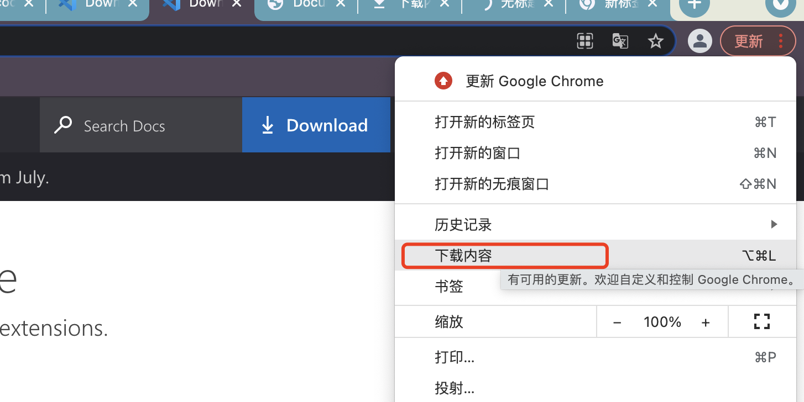Open the tab search chevron button
The width and height of the screenshot is (804, 402).
coord(780,6)
